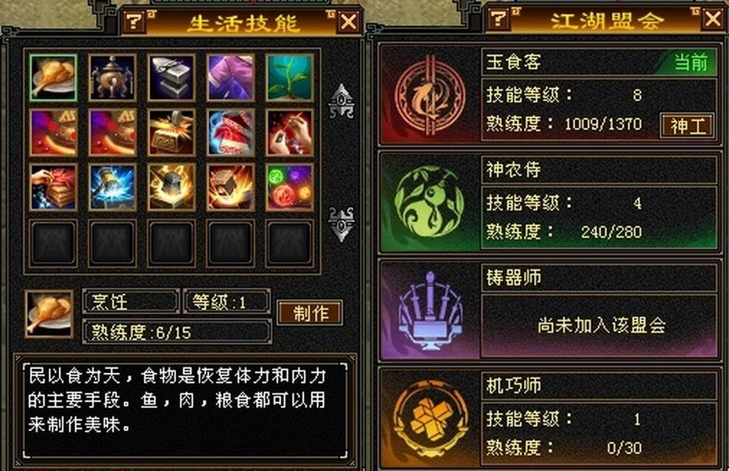Screen dimensions: 729x471
Task: Select the green sprout planting skill icon
Action: (x=289, y=78)
